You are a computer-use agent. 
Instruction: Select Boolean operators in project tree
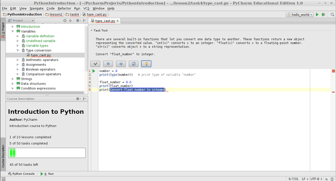pyautogui.click(x=41, y=69)
